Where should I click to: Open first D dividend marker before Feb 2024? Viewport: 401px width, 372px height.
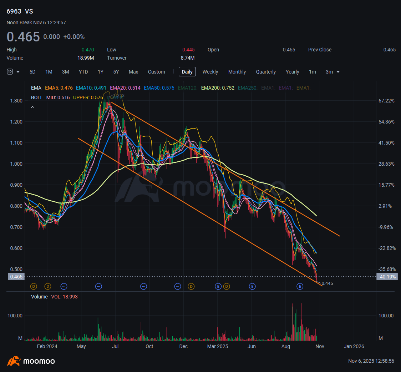34,287
